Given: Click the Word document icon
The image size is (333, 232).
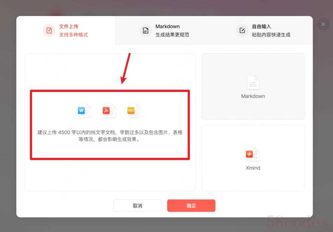Looking at the screenshot, I should [84, 111].
